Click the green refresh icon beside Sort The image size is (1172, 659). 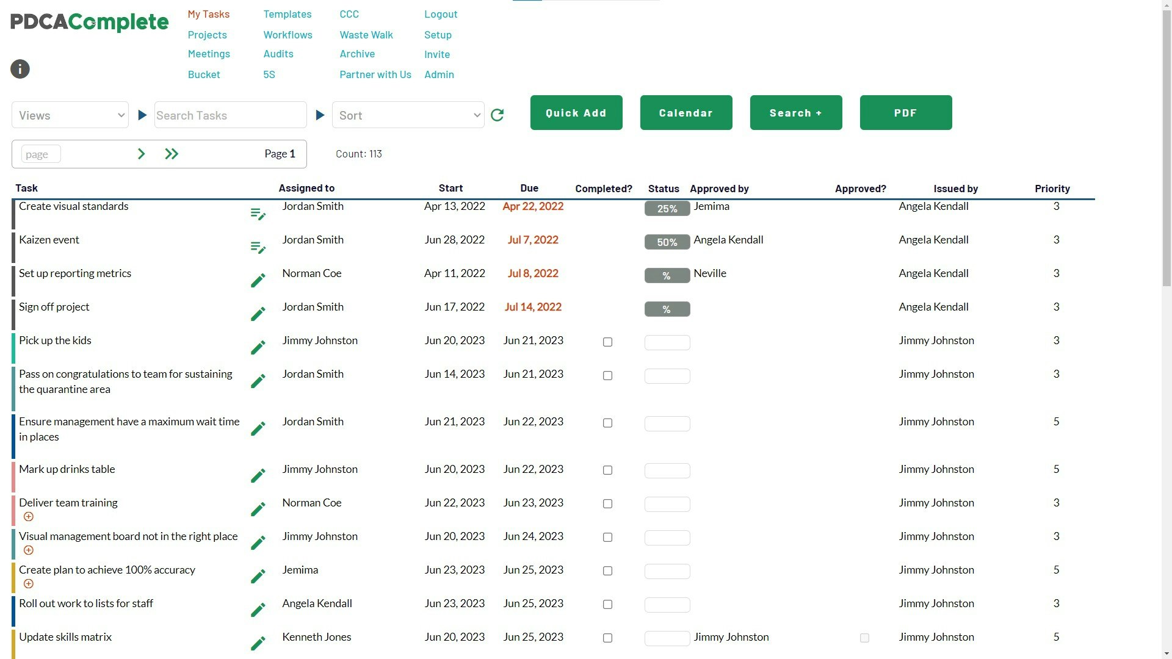pos(497,115)
